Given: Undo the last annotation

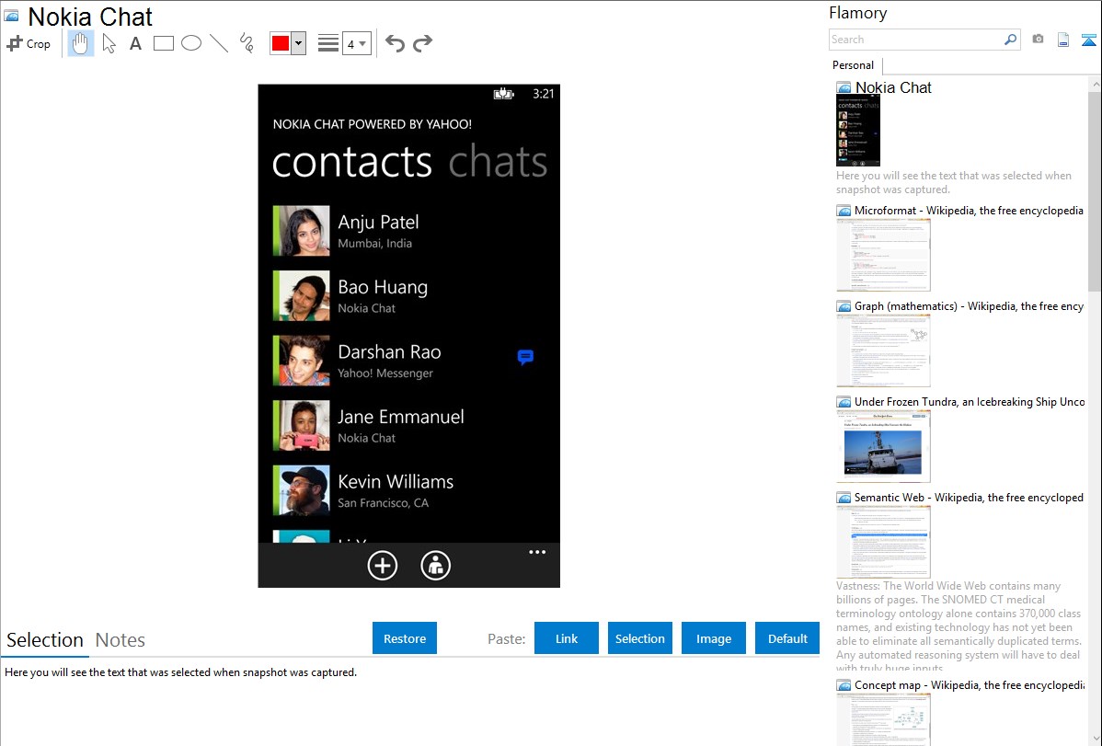Looking at the screenshot, I should point(395,43).
